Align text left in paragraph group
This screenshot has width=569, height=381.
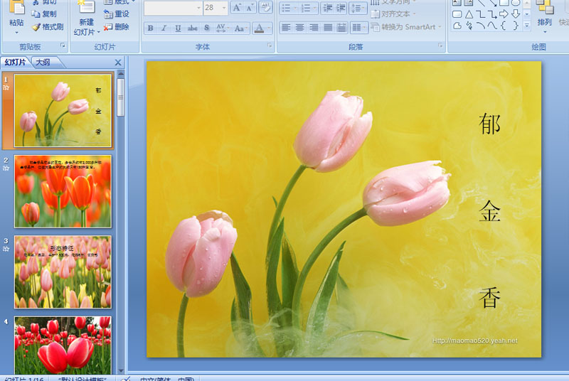(287, 28)
